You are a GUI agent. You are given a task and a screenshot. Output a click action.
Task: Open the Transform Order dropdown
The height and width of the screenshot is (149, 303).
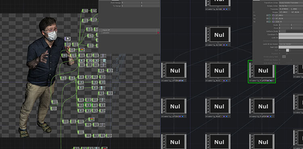(291, 3)
